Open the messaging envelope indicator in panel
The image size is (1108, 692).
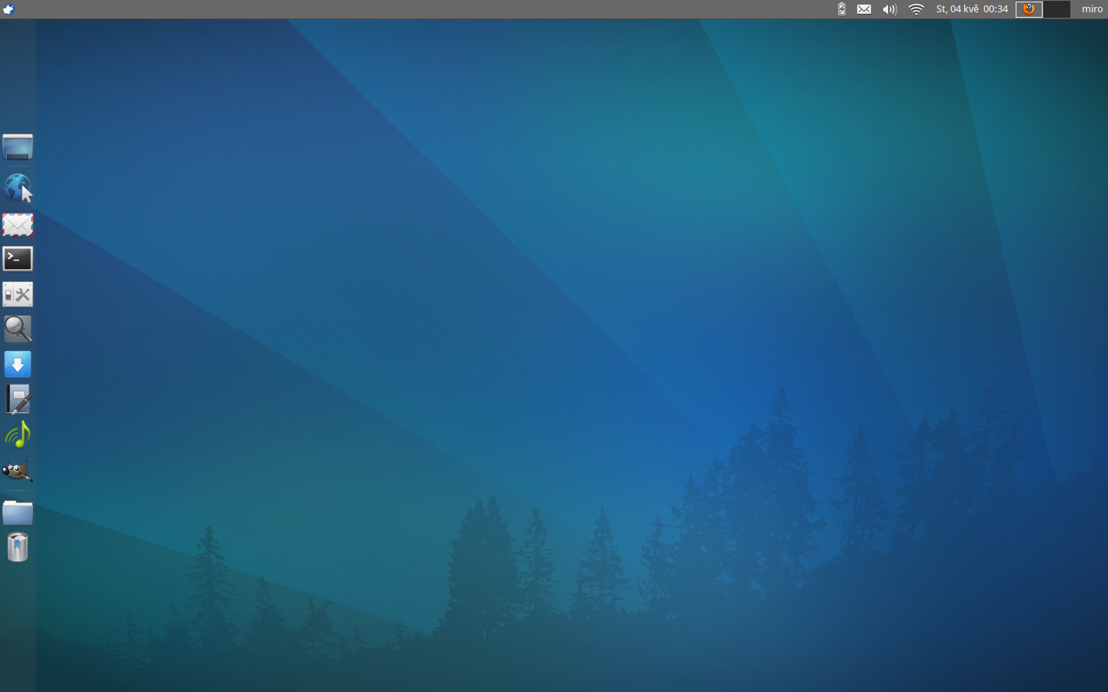tap(864, 9)
